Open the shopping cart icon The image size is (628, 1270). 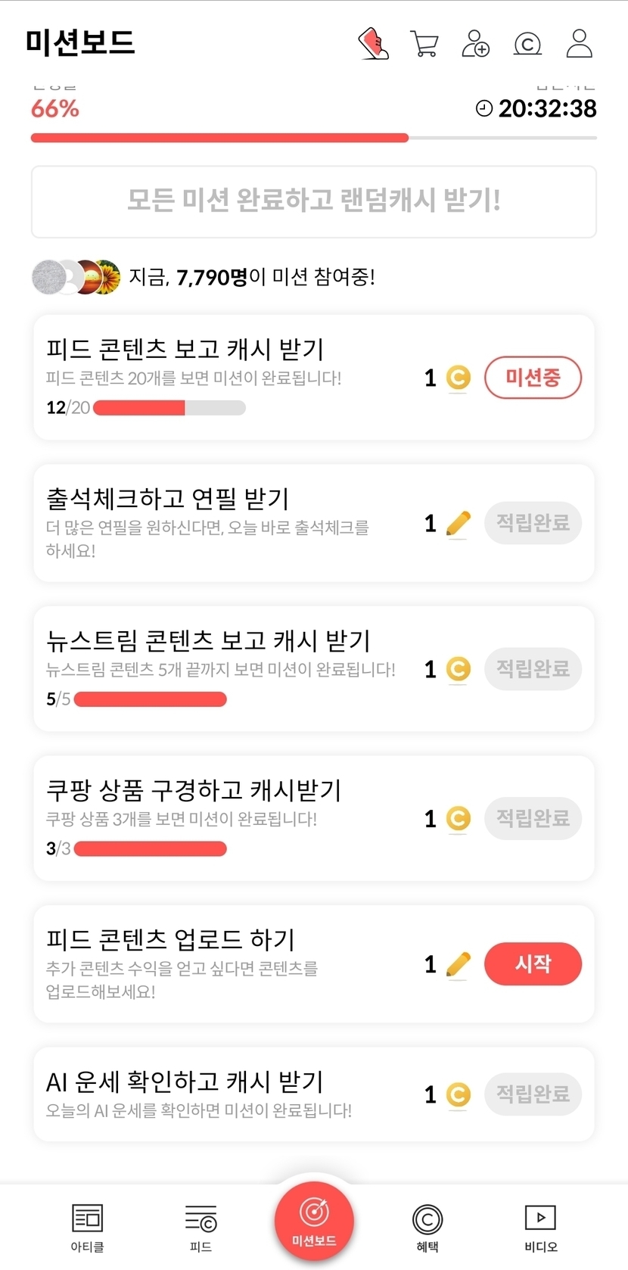[x=424, y=43]
